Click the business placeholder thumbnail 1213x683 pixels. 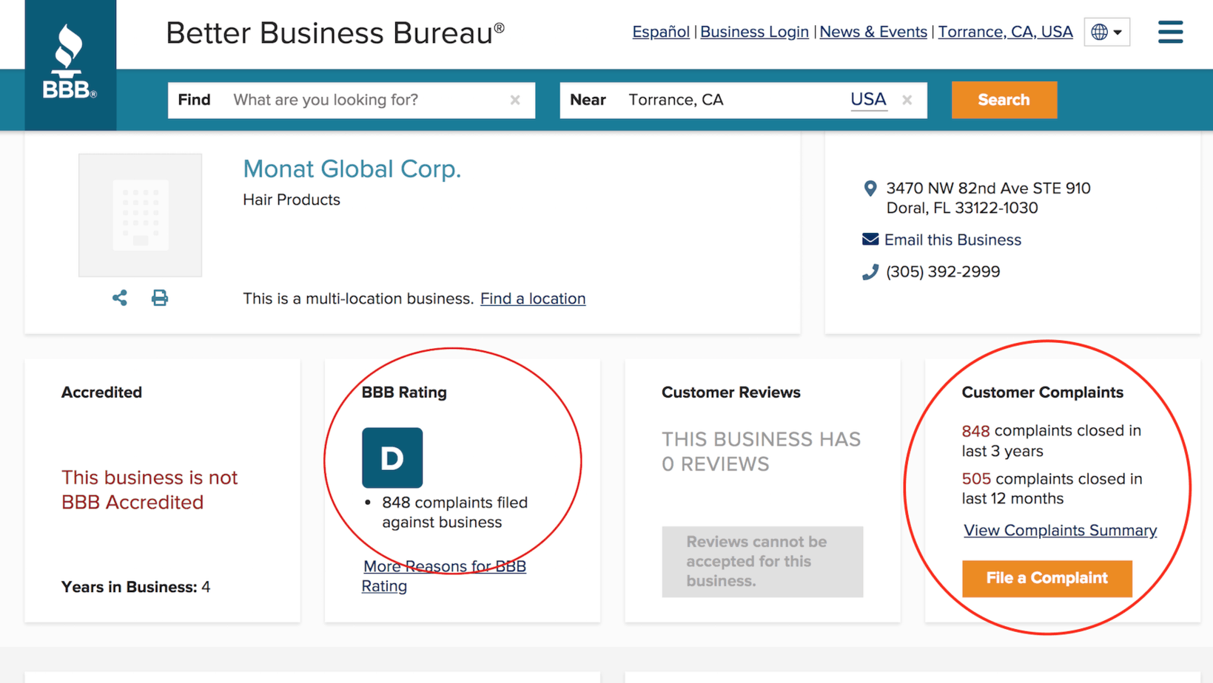coord(141,215)
